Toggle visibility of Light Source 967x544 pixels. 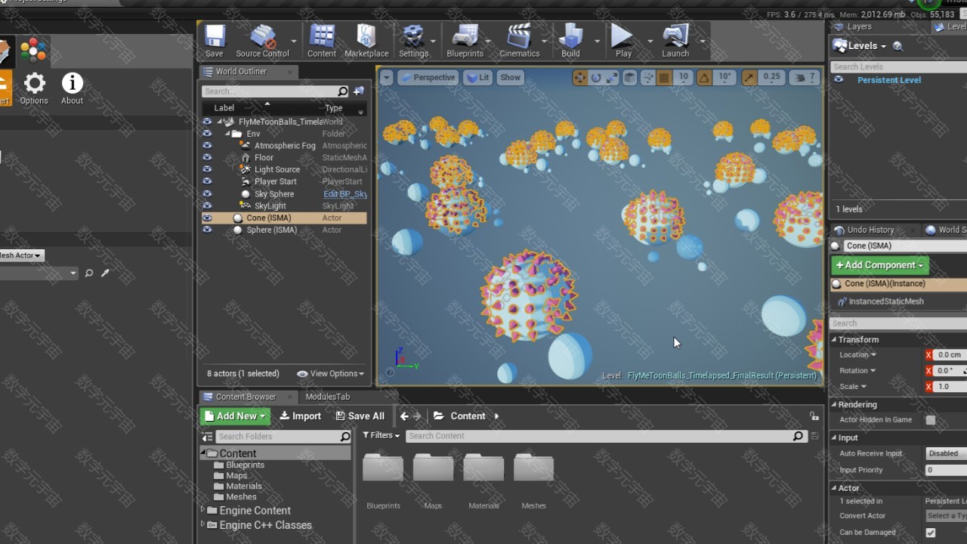coord(207,169)
